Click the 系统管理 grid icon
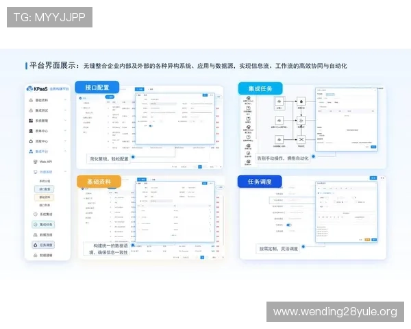The image size is (411, 329). (31, 121)
